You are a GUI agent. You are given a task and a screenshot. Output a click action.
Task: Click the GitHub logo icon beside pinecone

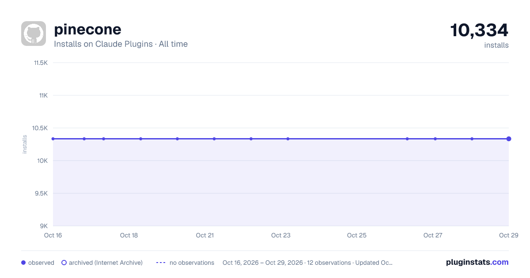point(34,34)
